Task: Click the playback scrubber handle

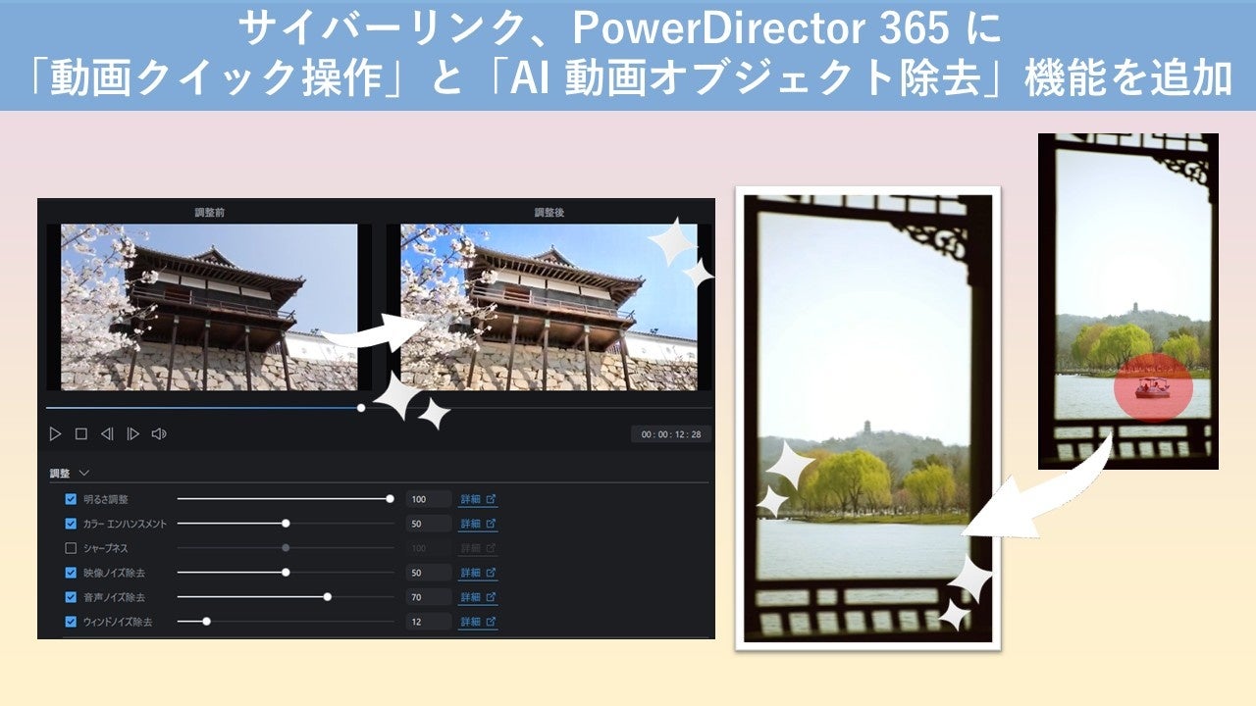Action: 361,408
